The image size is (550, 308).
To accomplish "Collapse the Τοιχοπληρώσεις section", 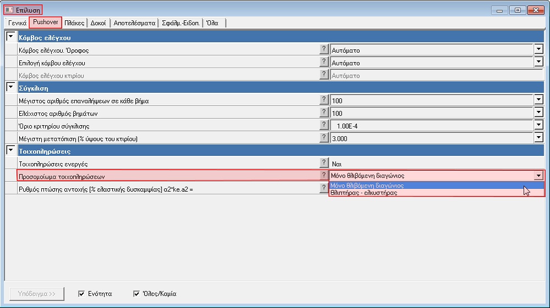I will pos(10,150).
